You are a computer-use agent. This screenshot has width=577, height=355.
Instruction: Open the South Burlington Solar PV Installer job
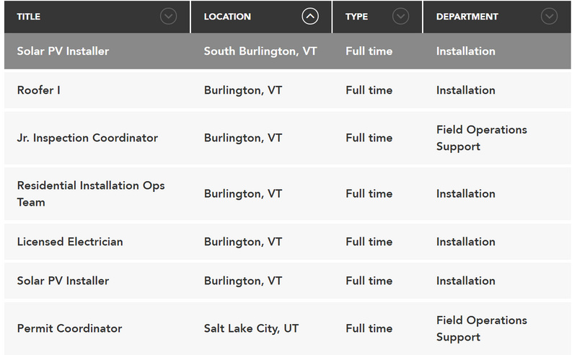click(x=63, y=51)
